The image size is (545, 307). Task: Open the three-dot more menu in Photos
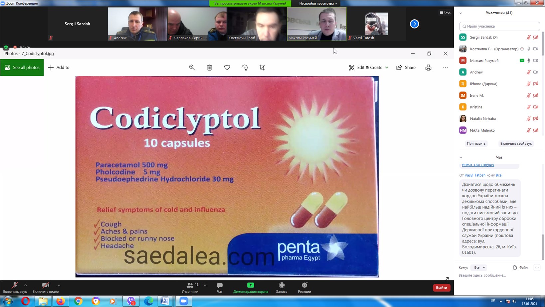pos(446,68)
